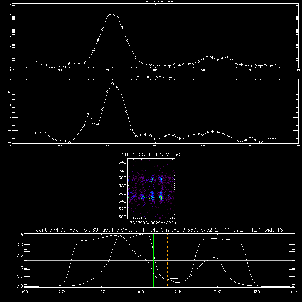The width and height of the screenshot is (302, 302).
Task: Click the green vertical line near 567
Action: coord(153,260)
